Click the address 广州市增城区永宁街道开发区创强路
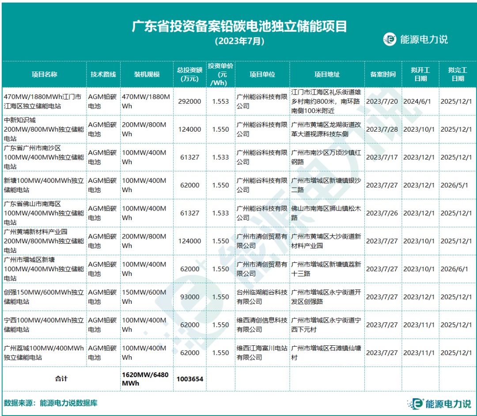 click(326, 297)
